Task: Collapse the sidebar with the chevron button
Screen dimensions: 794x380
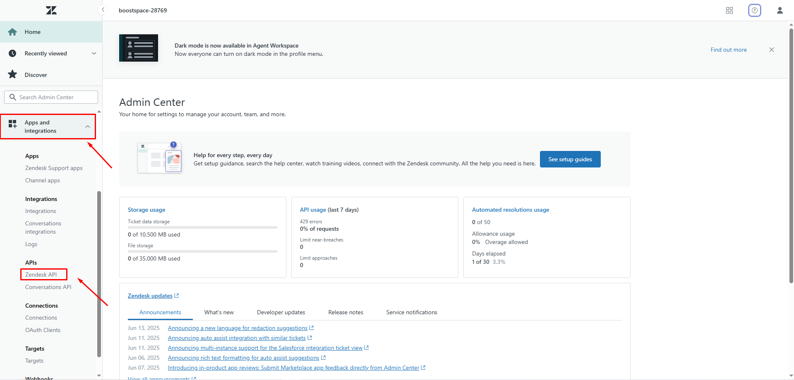Action: point(103,10)
